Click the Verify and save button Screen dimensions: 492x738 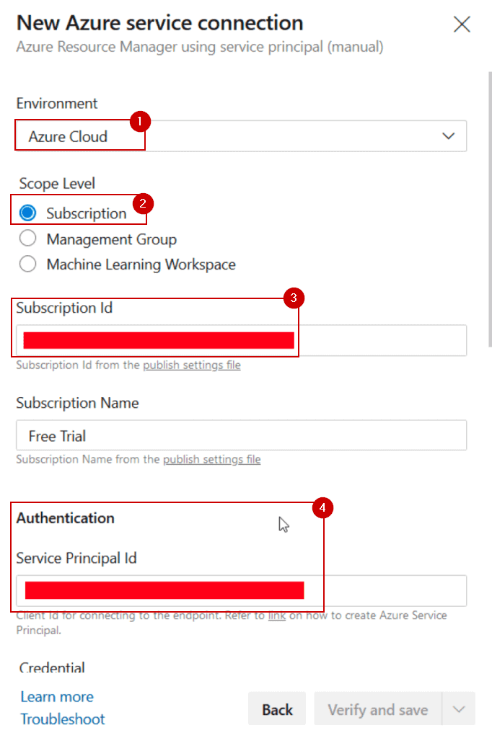tap(377, 709)
